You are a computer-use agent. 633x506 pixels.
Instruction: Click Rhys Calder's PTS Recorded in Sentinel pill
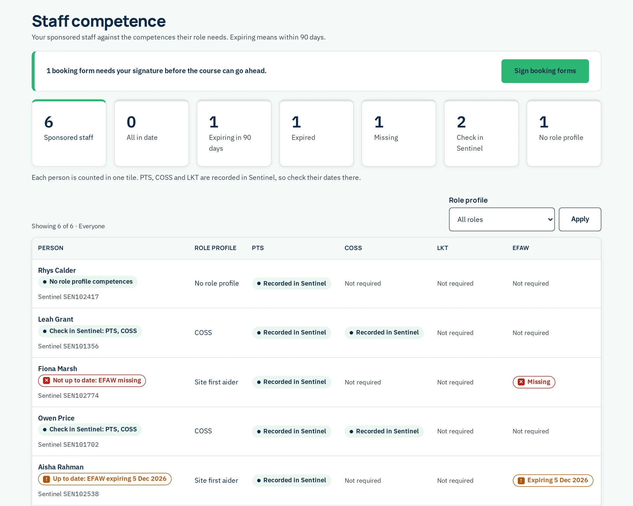pos(291,284)
